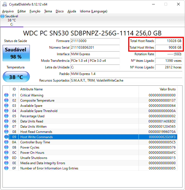Select the Power Cycles attribute name

click(30, 147)
